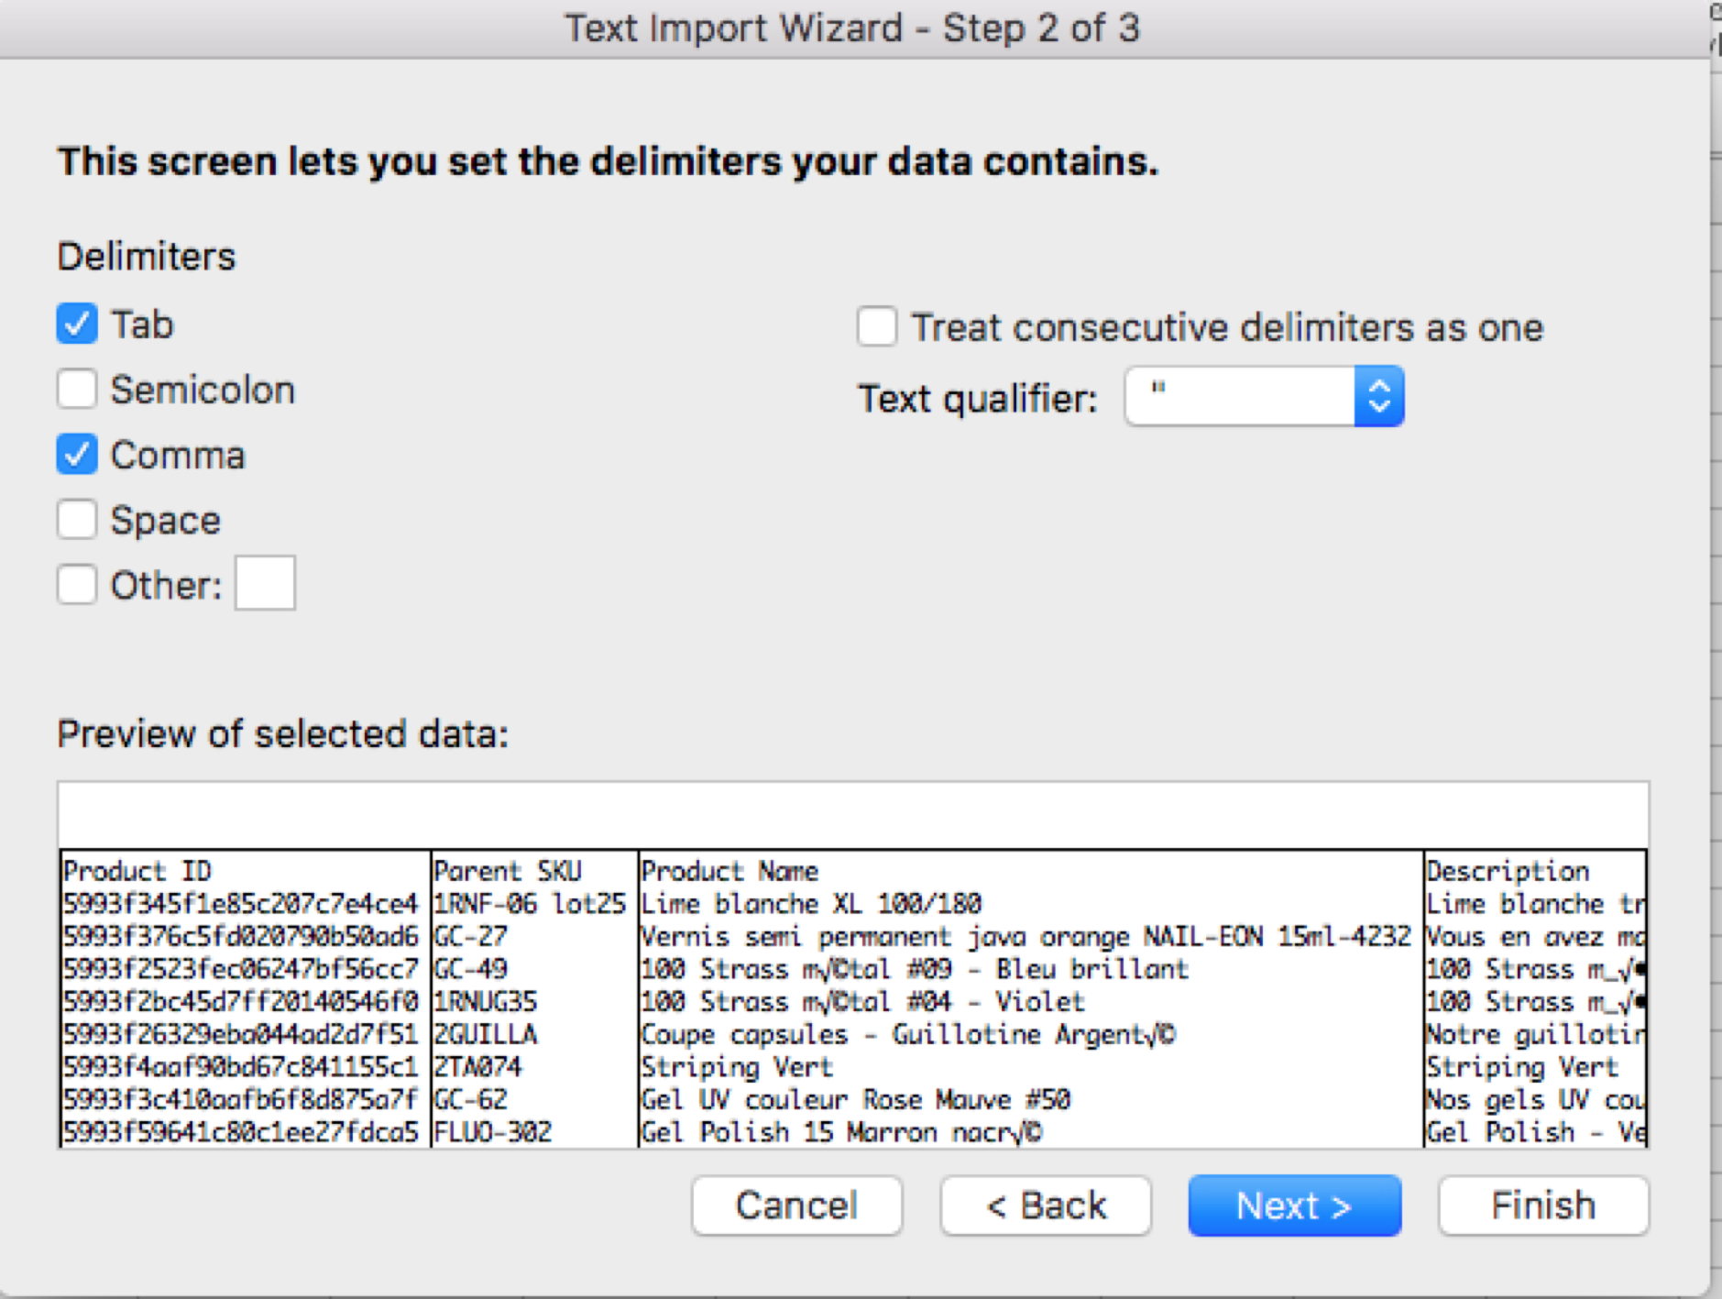Tick the Other delimiter checkbox
Screen dimensions: 1722x1299
pos(77,585)
